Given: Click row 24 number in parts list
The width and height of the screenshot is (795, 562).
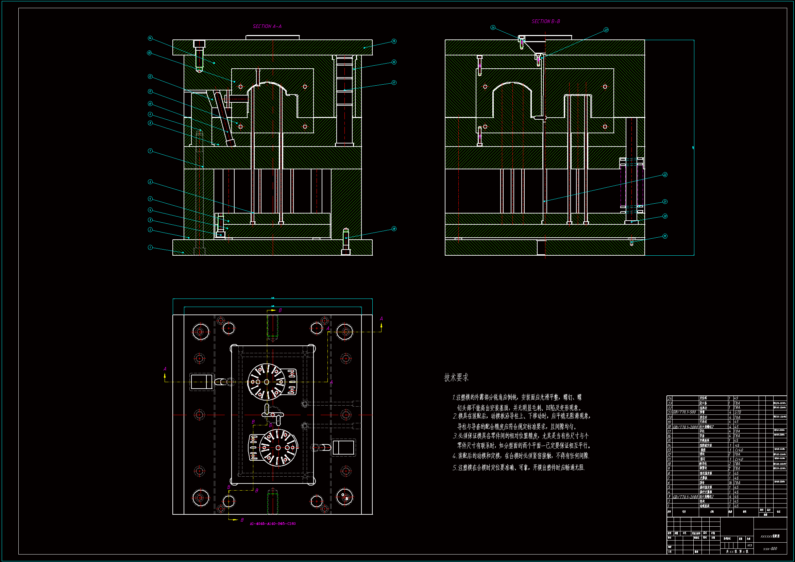Looking at the screenshot, I should pos(670,398).
